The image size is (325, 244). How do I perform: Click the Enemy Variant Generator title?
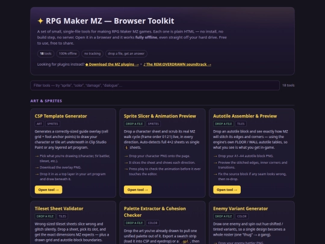[x=240, y=208]
